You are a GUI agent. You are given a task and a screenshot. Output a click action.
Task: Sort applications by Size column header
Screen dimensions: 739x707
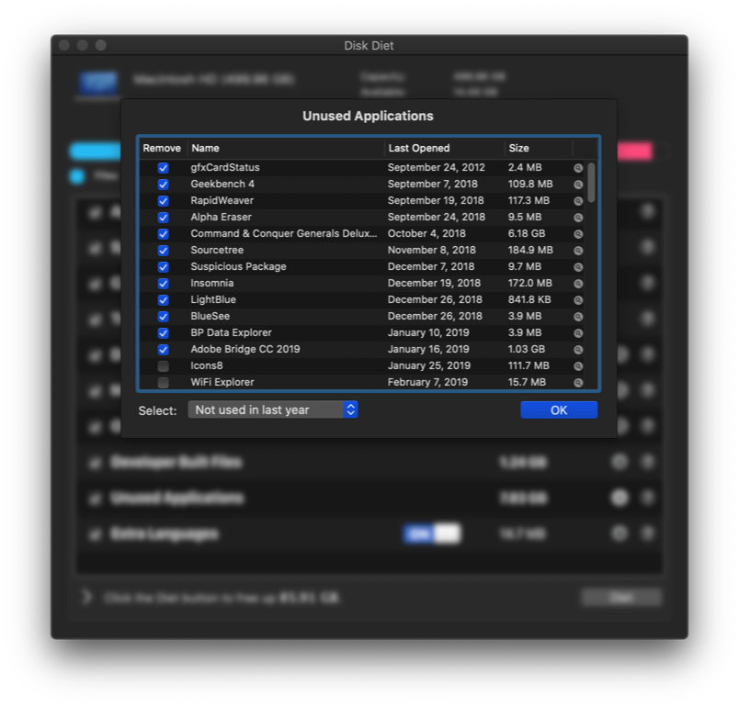pos(539,148)
